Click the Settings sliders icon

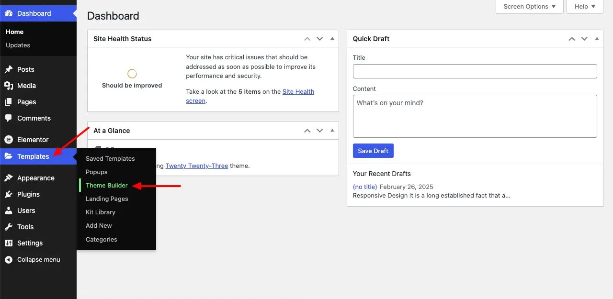tap(9, 243)
